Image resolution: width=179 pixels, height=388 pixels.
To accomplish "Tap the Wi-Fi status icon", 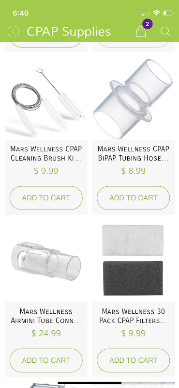I will tap(156, 13).
